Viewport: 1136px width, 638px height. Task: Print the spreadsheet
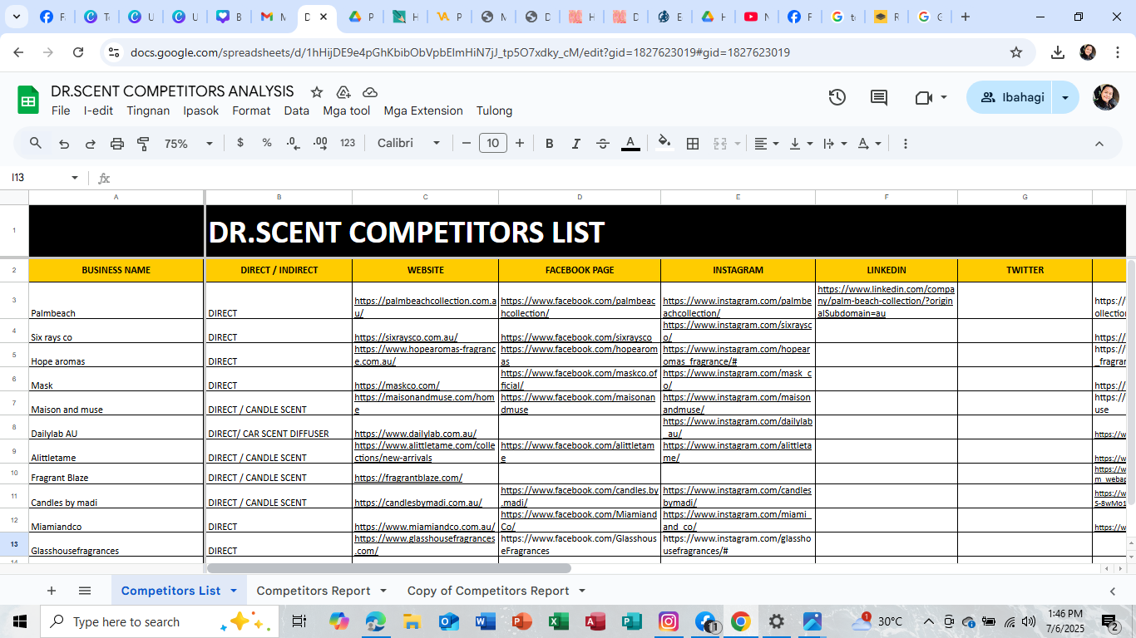pyautogui.click(x=117, y=144)
